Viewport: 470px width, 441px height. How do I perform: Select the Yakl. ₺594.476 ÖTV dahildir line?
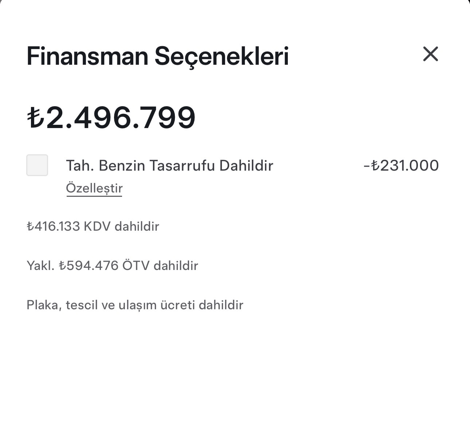[112, 266]
